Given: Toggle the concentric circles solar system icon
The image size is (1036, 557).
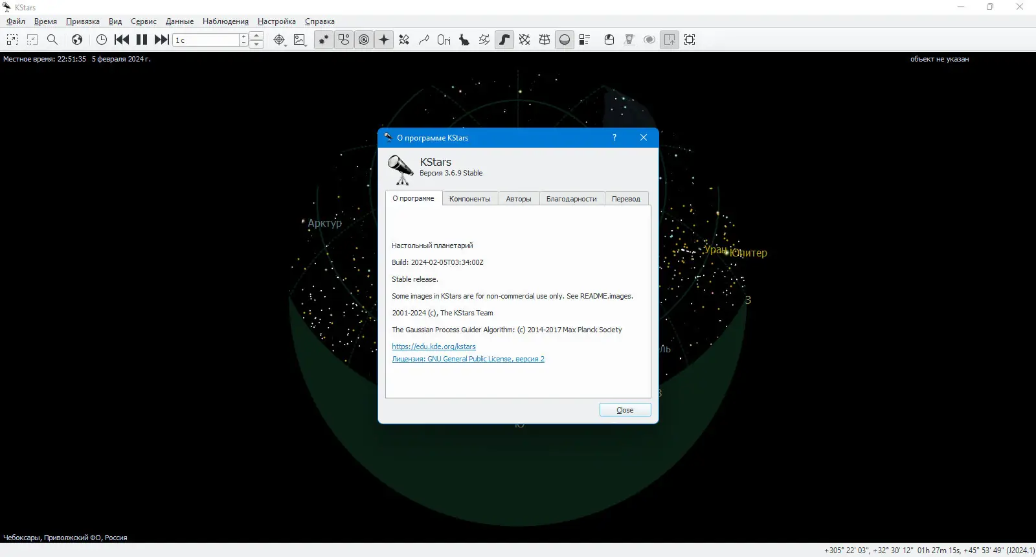Looking at the screenshot, I should point(364,40).
